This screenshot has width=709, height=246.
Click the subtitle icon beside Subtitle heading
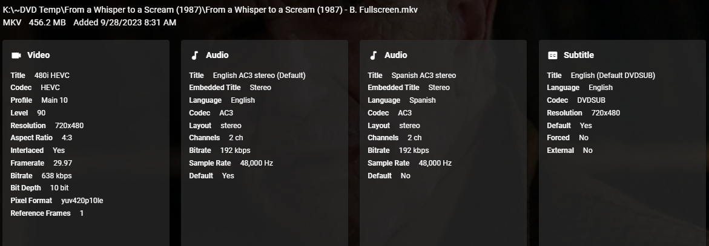(x=552, y=55)
